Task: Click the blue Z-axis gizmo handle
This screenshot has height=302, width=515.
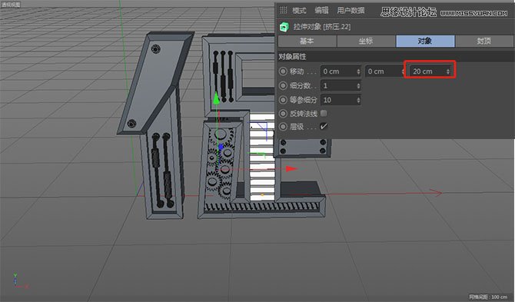Action: click(x=221, y=147)
